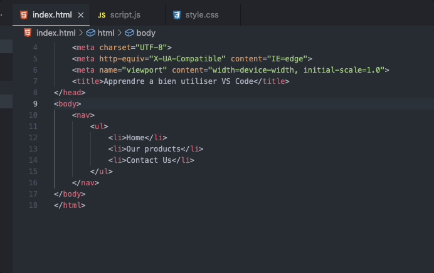
Task: Click the "X-UA-Compatible" attribute value
Action: (x=188, y=59)
